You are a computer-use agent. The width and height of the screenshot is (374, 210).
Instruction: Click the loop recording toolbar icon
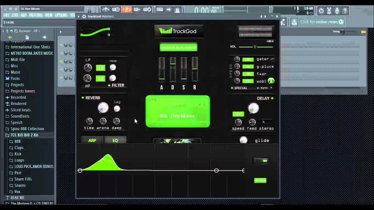(x=147, y=10)
